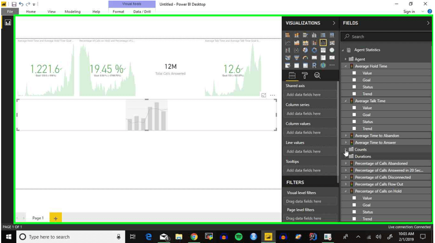Select the Waterfall chart visualization

287,50
